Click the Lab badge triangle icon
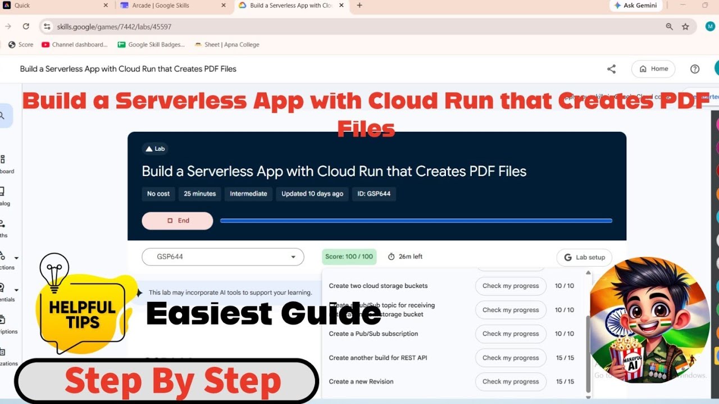719x404 pixels. click(x=149, y=149)
